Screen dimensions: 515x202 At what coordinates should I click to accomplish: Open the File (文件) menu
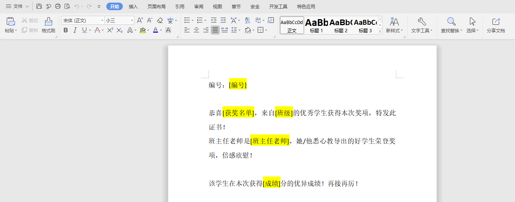tap(17, 6)
